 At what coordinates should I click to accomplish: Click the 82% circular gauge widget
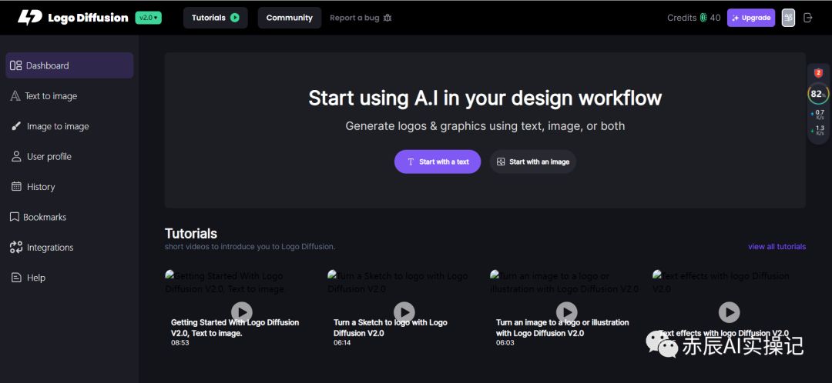pos(818,95)
